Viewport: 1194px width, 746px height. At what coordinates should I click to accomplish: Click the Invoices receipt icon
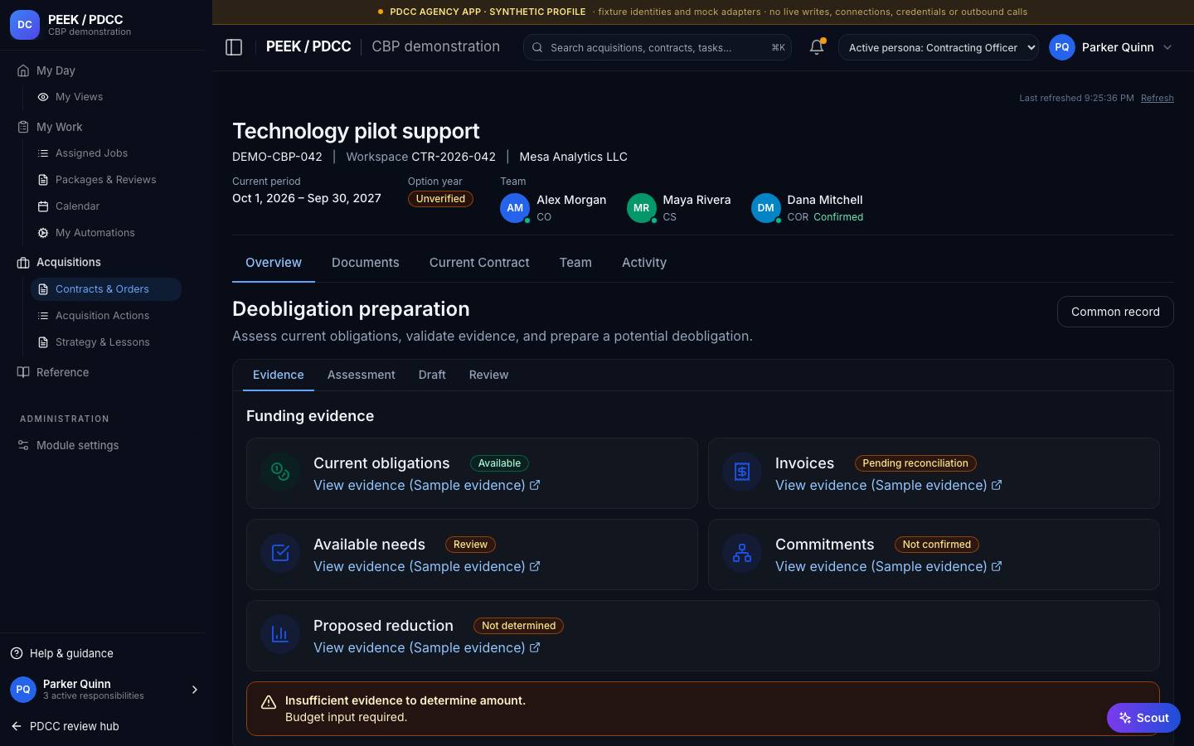coord(742,472)
